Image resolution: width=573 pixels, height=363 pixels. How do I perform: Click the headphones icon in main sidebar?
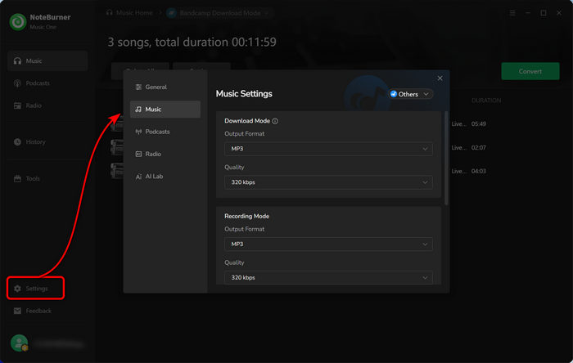coord(17,61)
